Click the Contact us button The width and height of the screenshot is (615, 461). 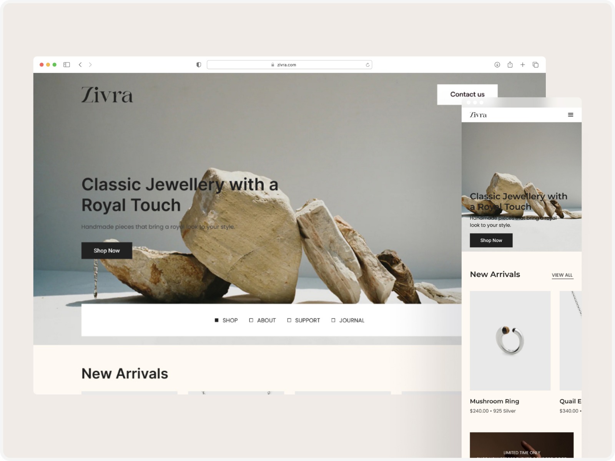pos(467,94)
